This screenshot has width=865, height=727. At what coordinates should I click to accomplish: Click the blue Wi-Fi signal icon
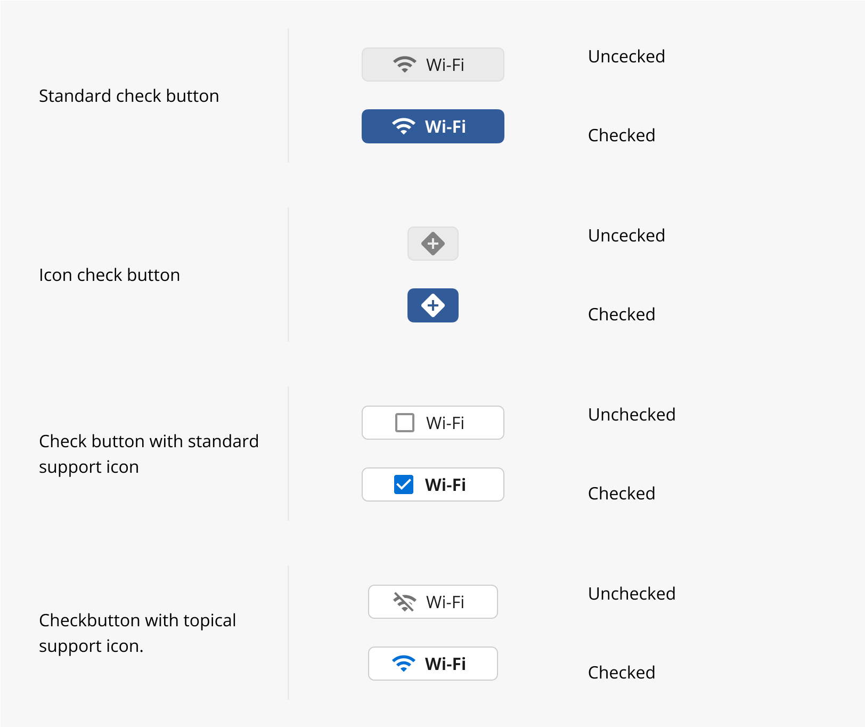tap(403, 664)
